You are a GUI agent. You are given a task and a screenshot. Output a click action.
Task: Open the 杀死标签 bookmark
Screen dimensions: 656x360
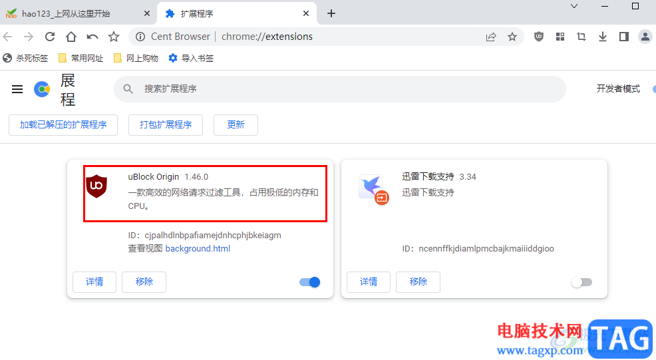25,58
